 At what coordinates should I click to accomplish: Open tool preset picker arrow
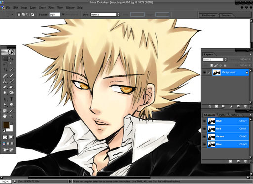tap(12, 15)
